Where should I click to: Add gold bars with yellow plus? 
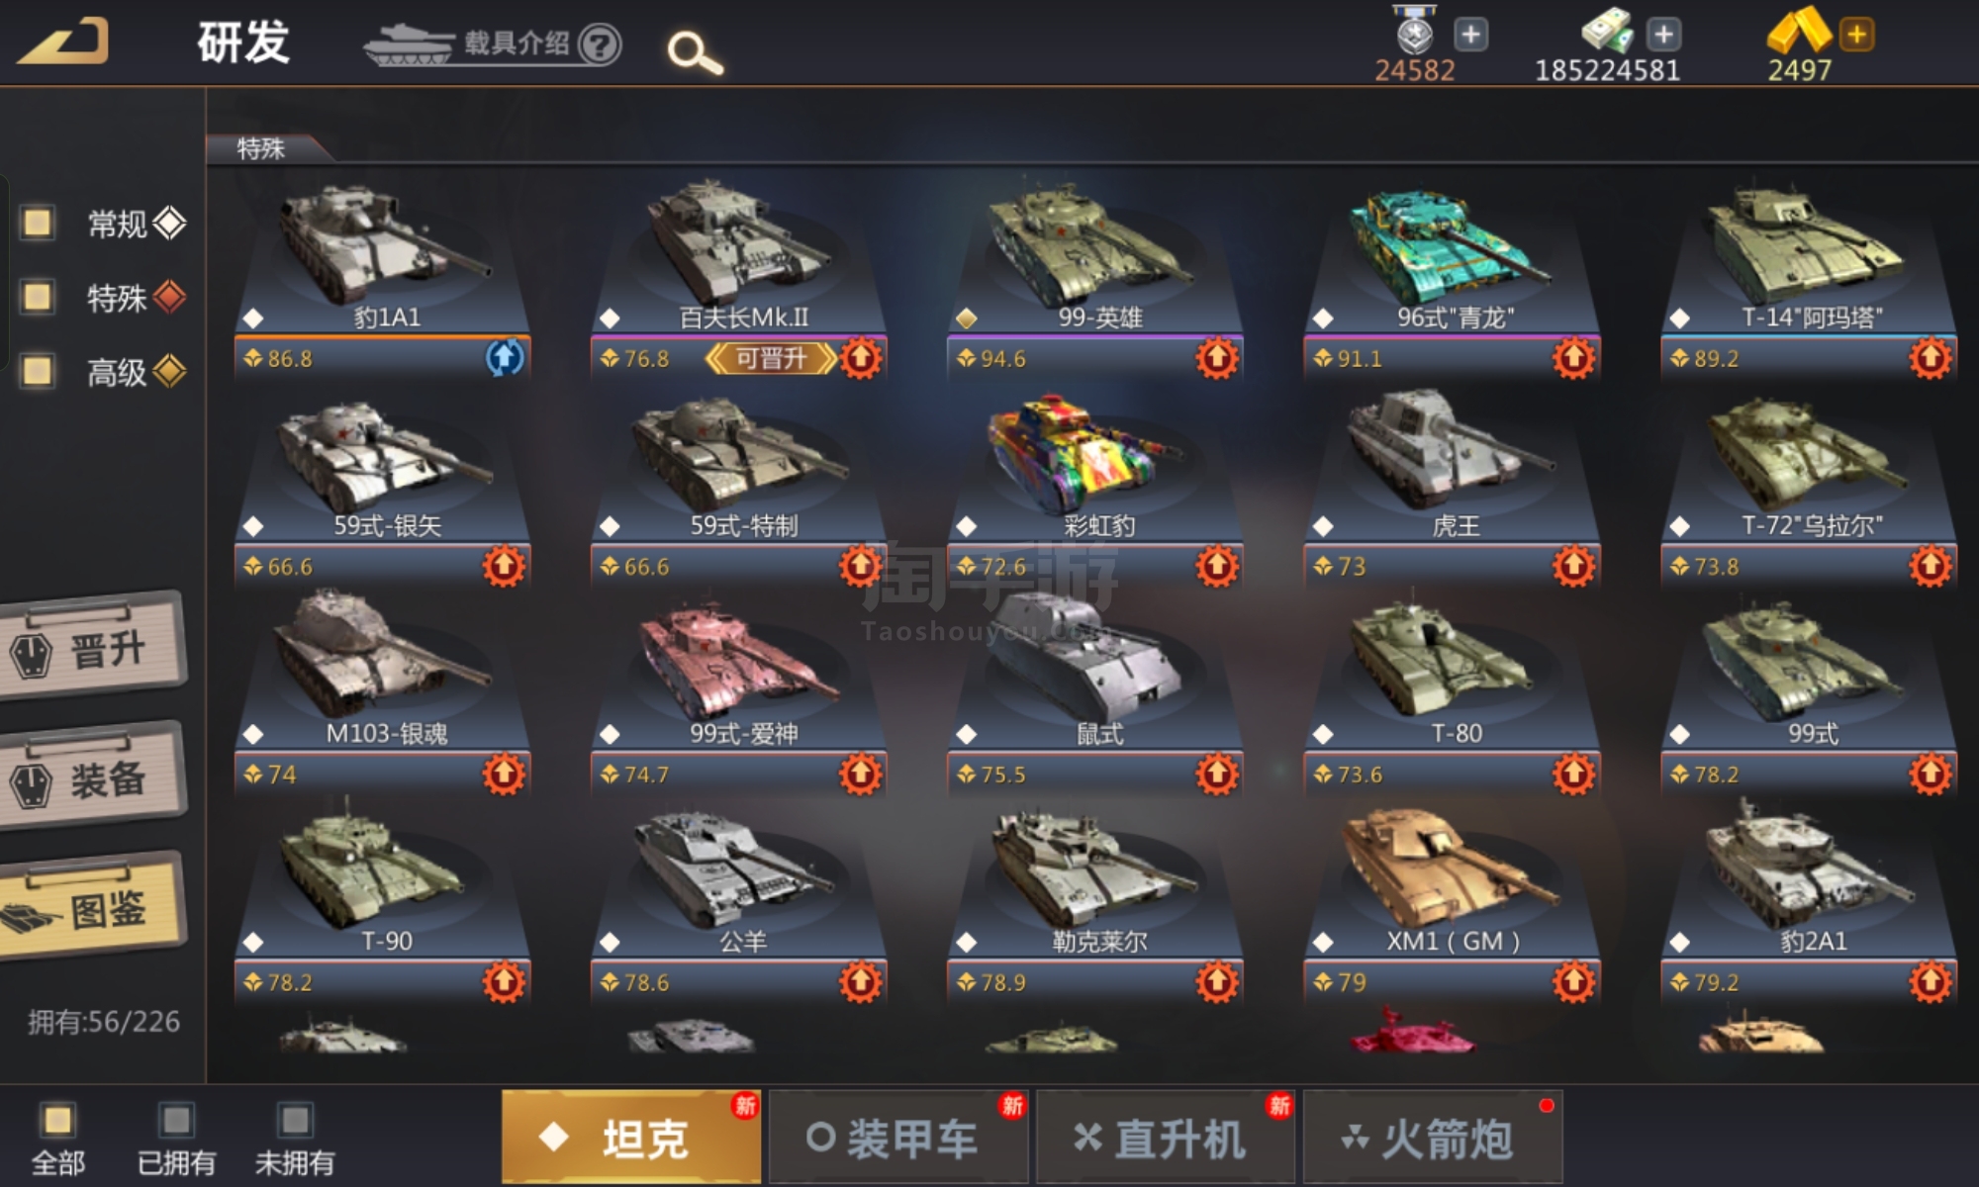click(1856, 35)
